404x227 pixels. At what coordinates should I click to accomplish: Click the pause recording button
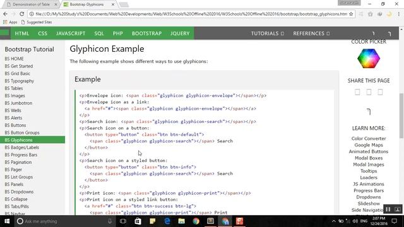pyautogui.click(x=388, y=209)
